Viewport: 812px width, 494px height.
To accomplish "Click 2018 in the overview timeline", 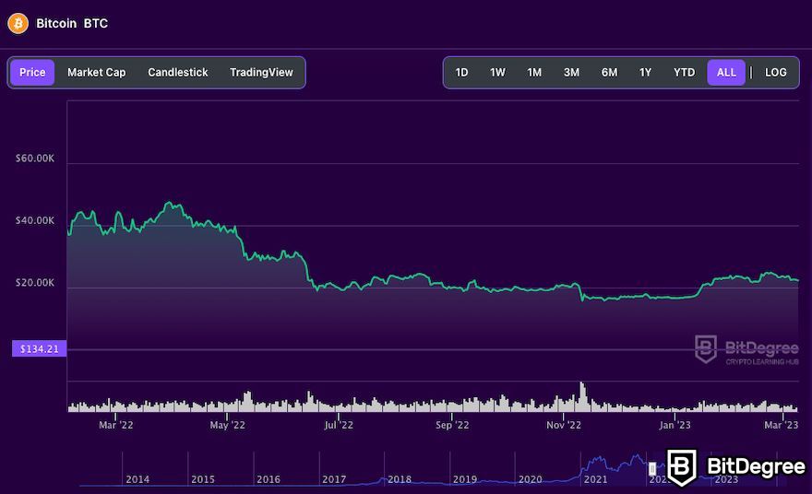I will tap(400, 479).
